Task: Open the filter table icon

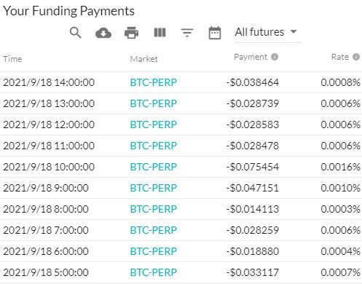Action: (187, 33)
